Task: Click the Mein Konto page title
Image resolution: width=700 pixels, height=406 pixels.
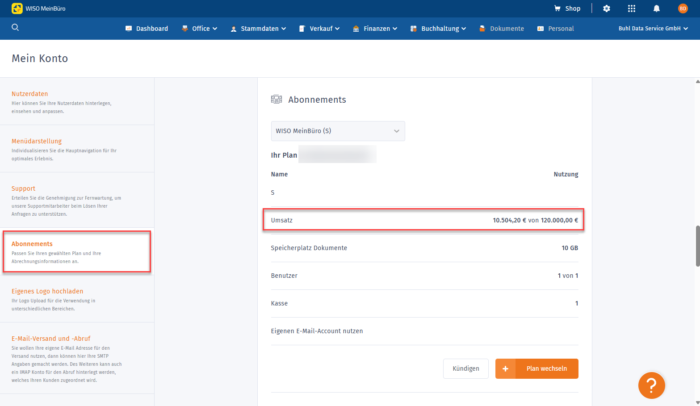Action: click(x=40, y=59)
